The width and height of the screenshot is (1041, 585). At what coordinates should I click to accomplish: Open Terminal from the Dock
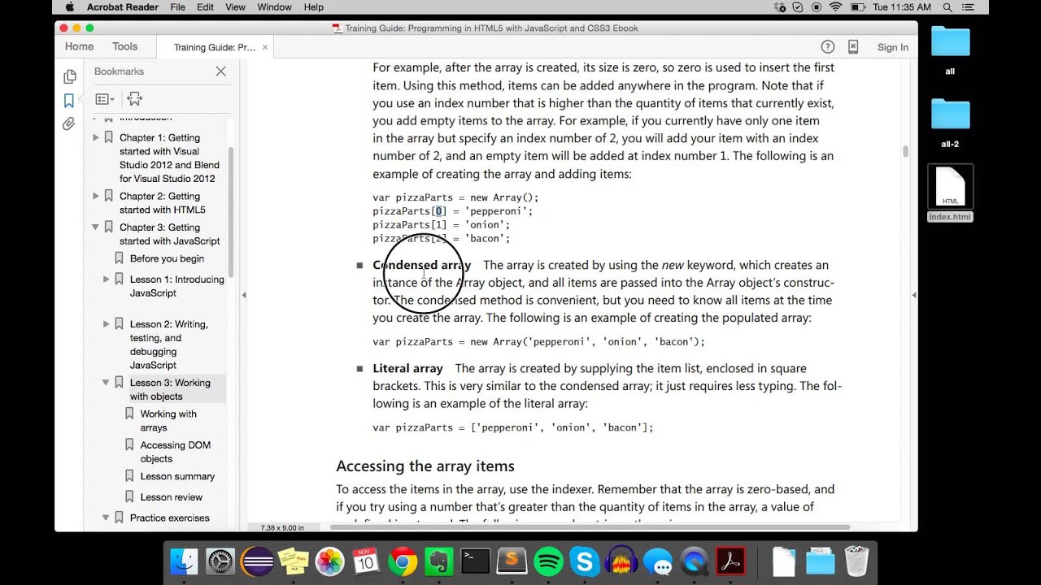(475, 561)
